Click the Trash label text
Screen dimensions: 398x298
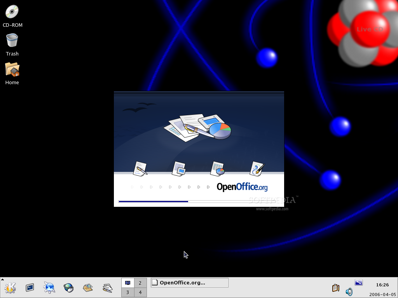coord(12,54)
